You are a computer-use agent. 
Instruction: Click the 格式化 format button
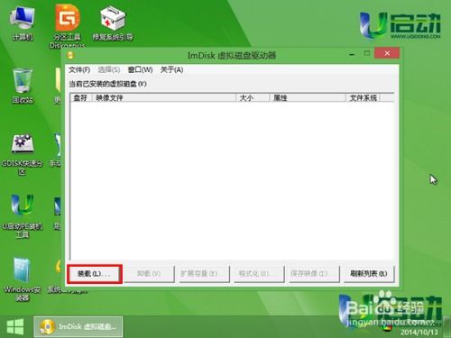click(259, 274)
